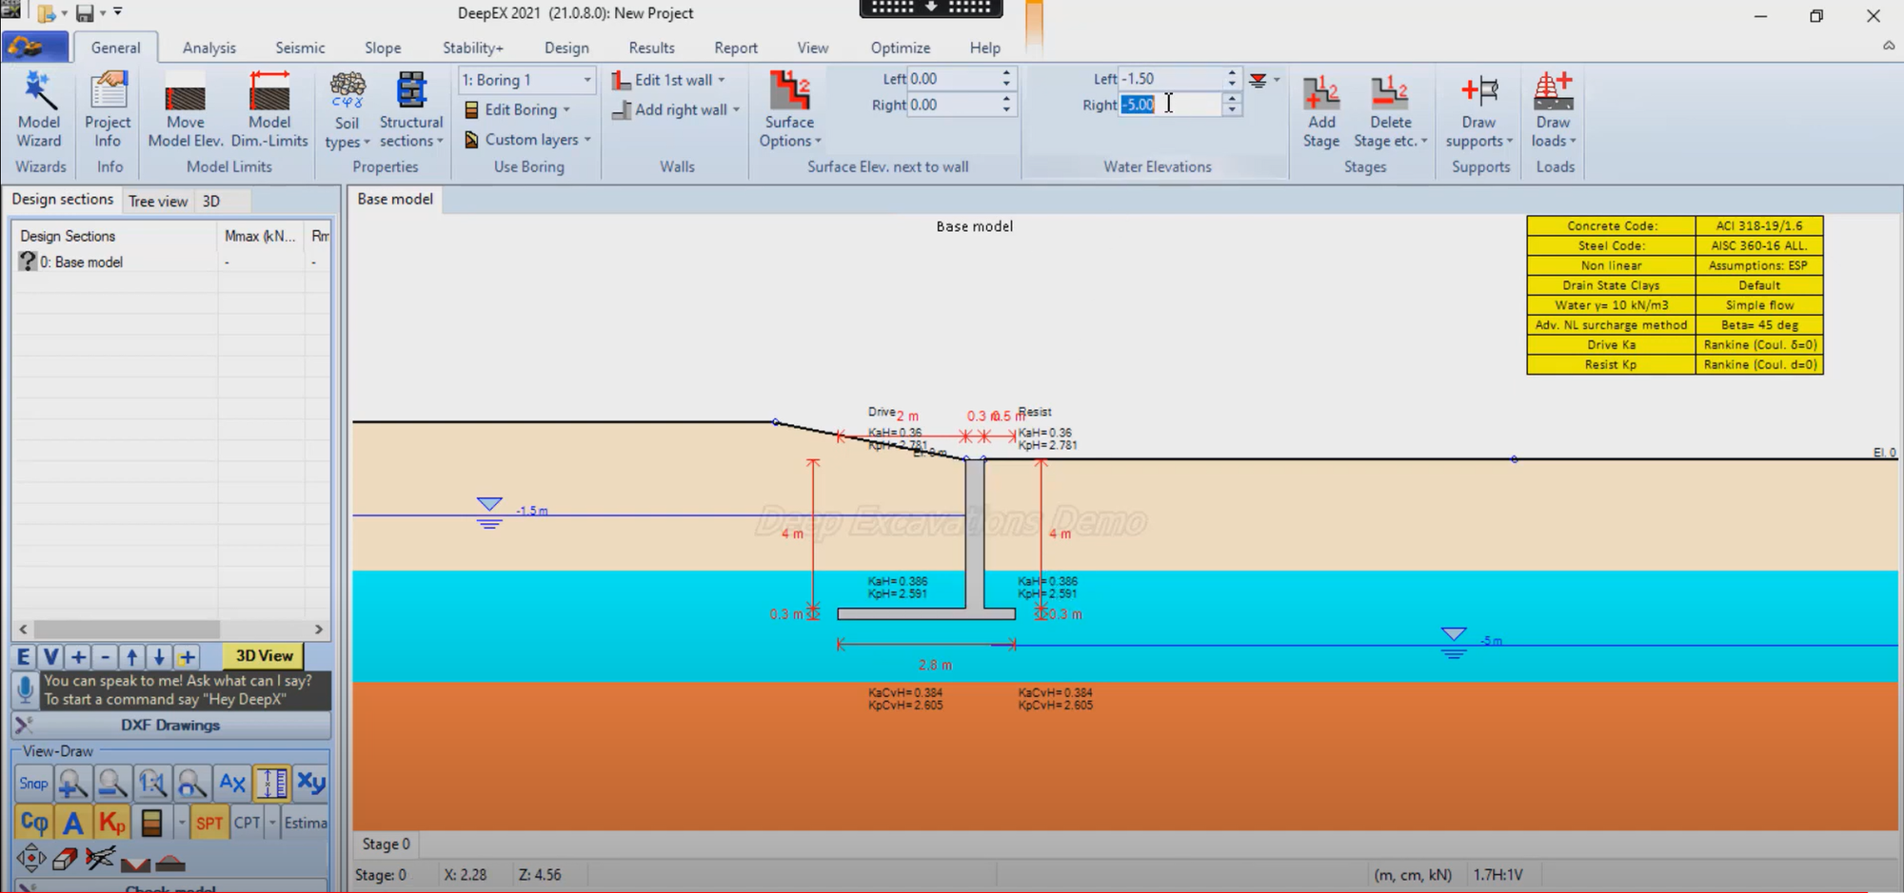This screenshot has width=1904, height=893.
Task: Toggle the vertical dimension ruler view
Action: (271, 784)
